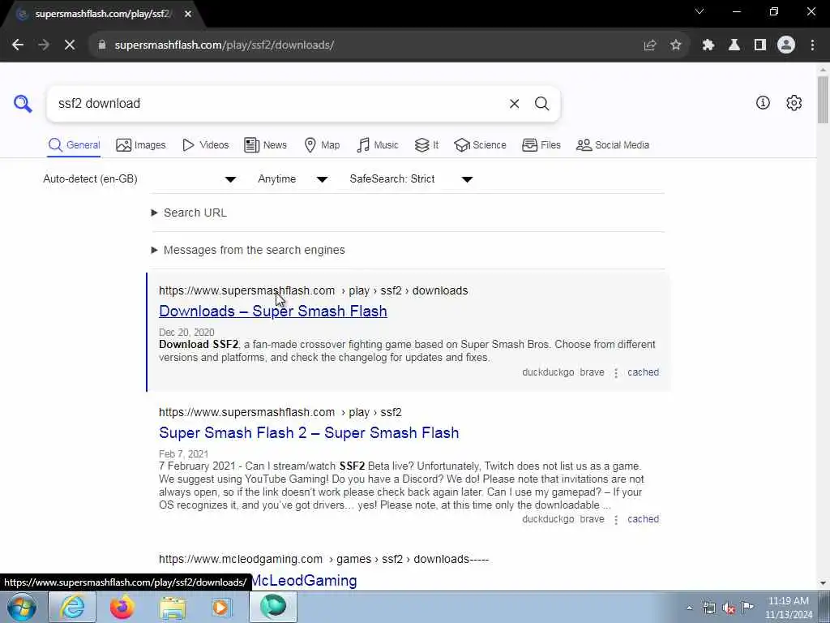Viewport: 830px width, 623px height.
Task: Open cached link for Downloads result
Action: tap(643, 372)
